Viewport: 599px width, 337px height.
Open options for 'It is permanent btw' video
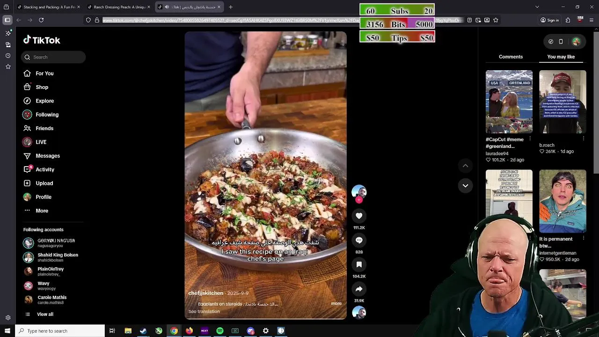[583, 239]
